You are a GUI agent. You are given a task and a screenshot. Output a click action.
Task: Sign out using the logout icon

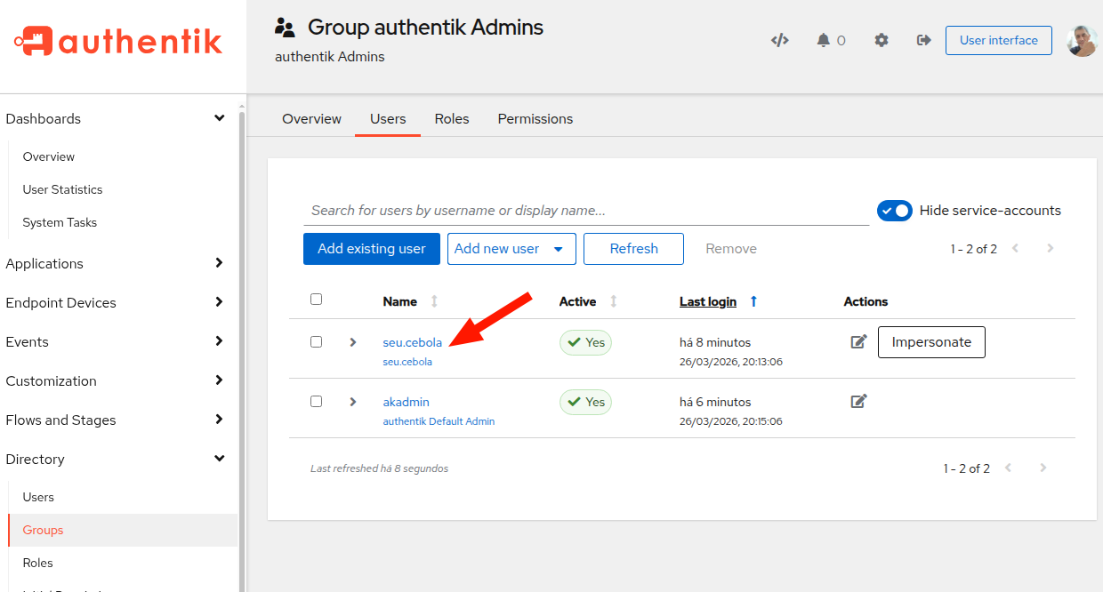[922, 40]
